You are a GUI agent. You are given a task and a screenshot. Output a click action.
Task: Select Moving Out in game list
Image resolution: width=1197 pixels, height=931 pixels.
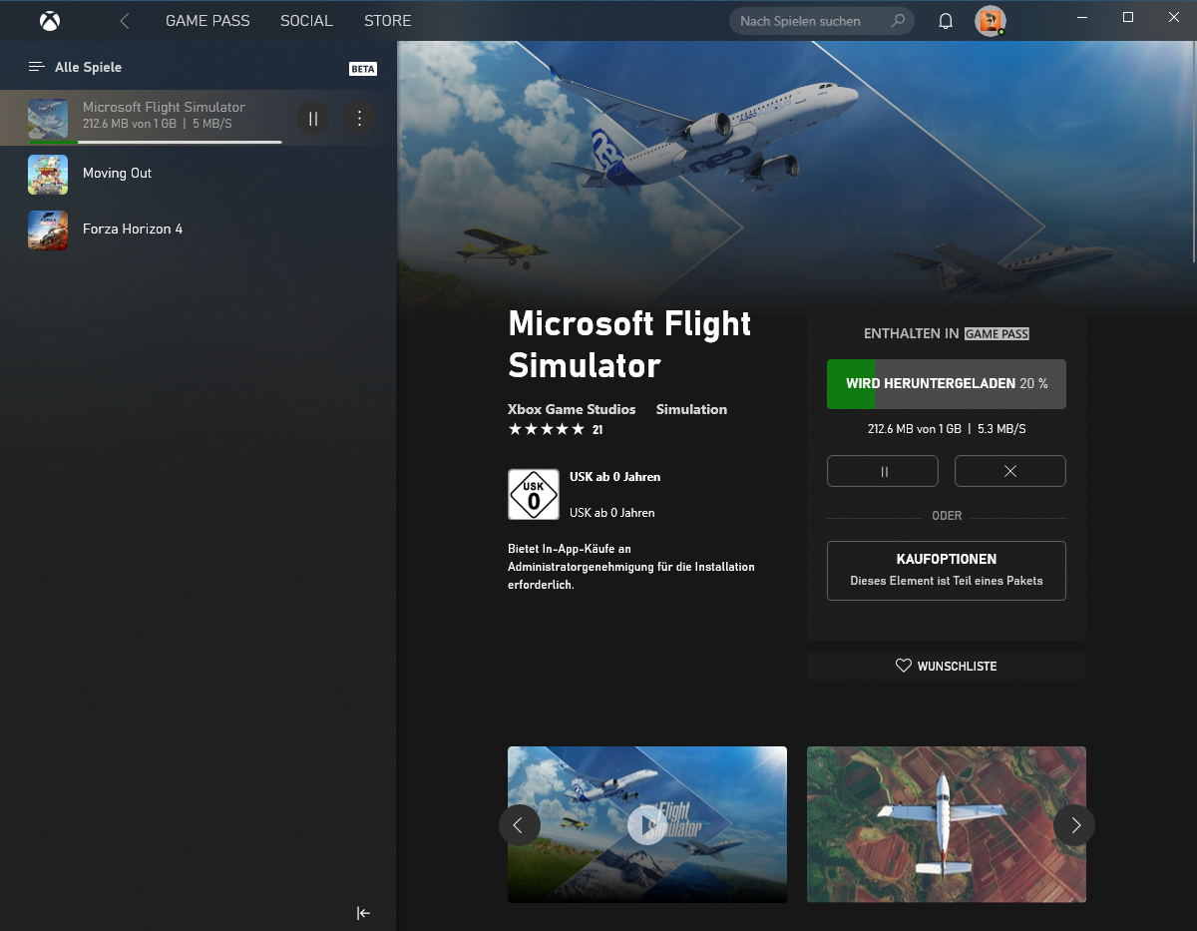(199, 174)
